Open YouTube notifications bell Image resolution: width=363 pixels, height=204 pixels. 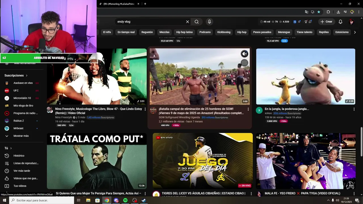tap(341, 22)
